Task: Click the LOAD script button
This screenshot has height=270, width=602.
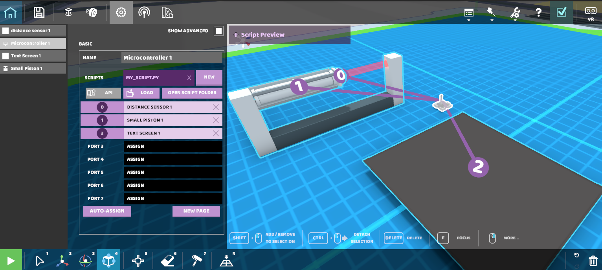Action: [x=141, y=93]
